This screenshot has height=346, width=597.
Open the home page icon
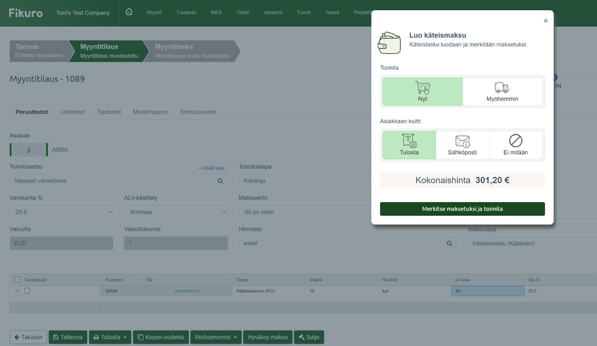point(129,12)
